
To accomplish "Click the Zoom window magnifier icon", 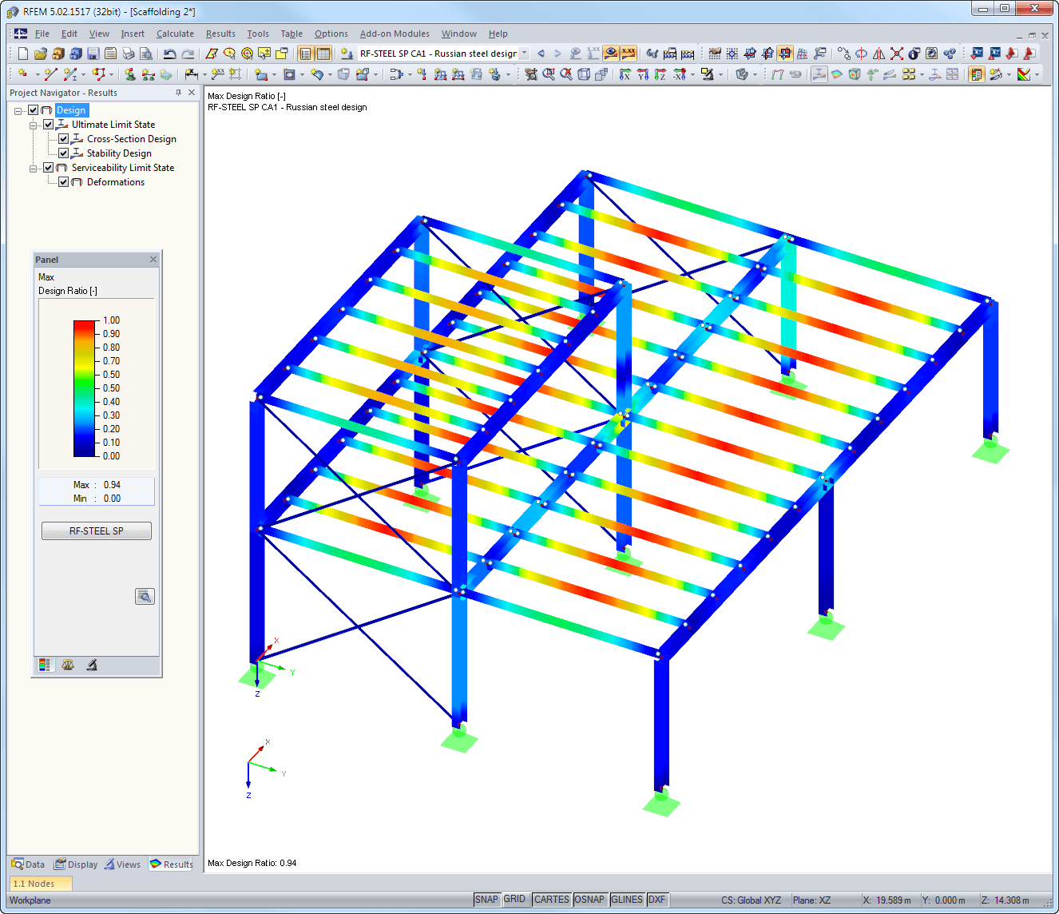I will click(x=549, y=74).
